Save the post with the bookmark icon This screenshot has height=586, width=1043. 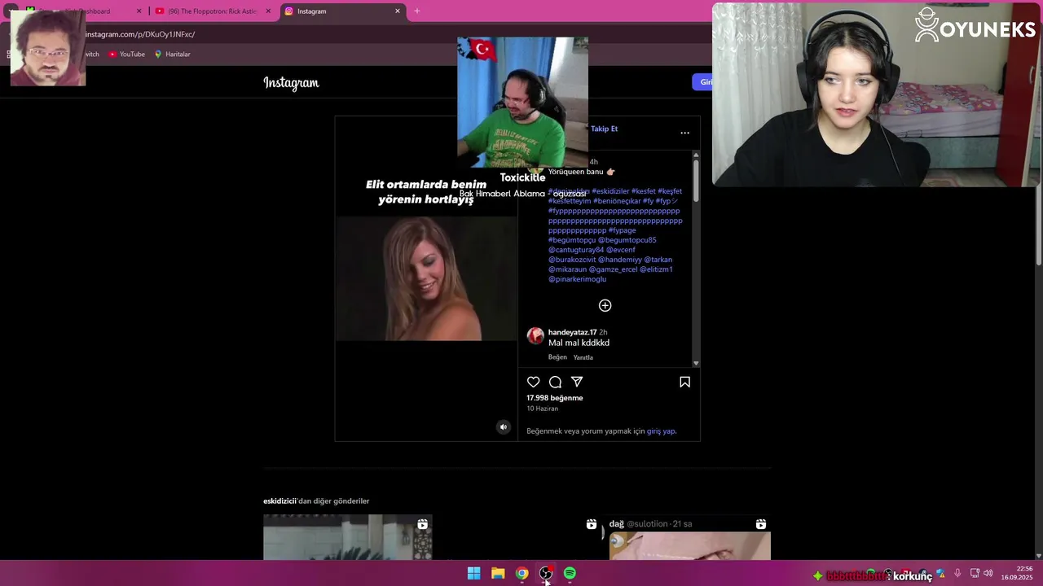click(684, 382)
